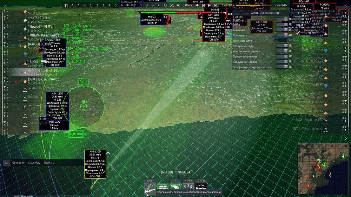
Task: Expand the yellow AIM-120D label chevron
Action: click(108, 153)
